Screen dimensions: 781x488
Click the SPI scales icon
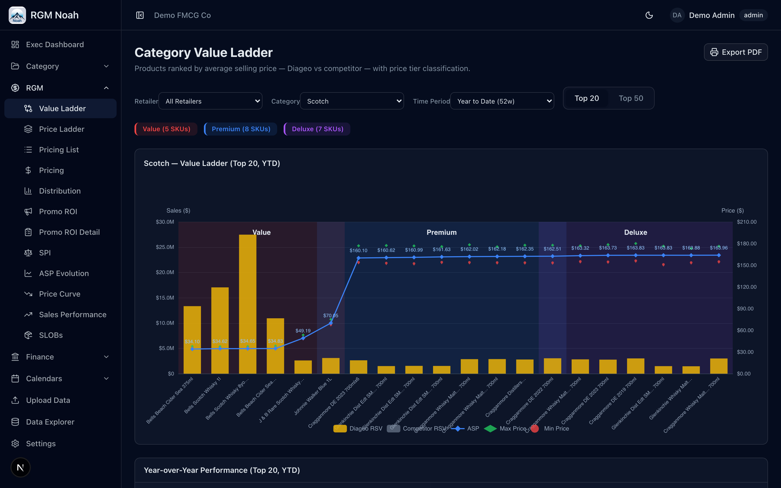click(x=28, y=252)
